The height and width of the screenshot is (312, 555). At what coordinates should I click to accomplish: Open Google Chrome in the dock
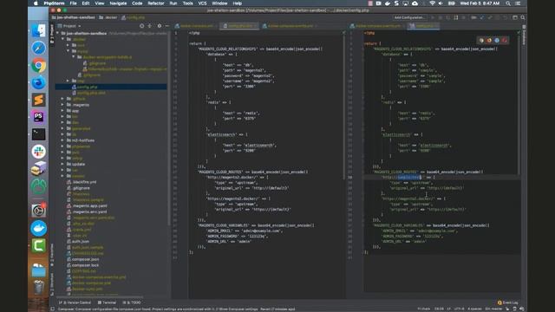(38, 66)
